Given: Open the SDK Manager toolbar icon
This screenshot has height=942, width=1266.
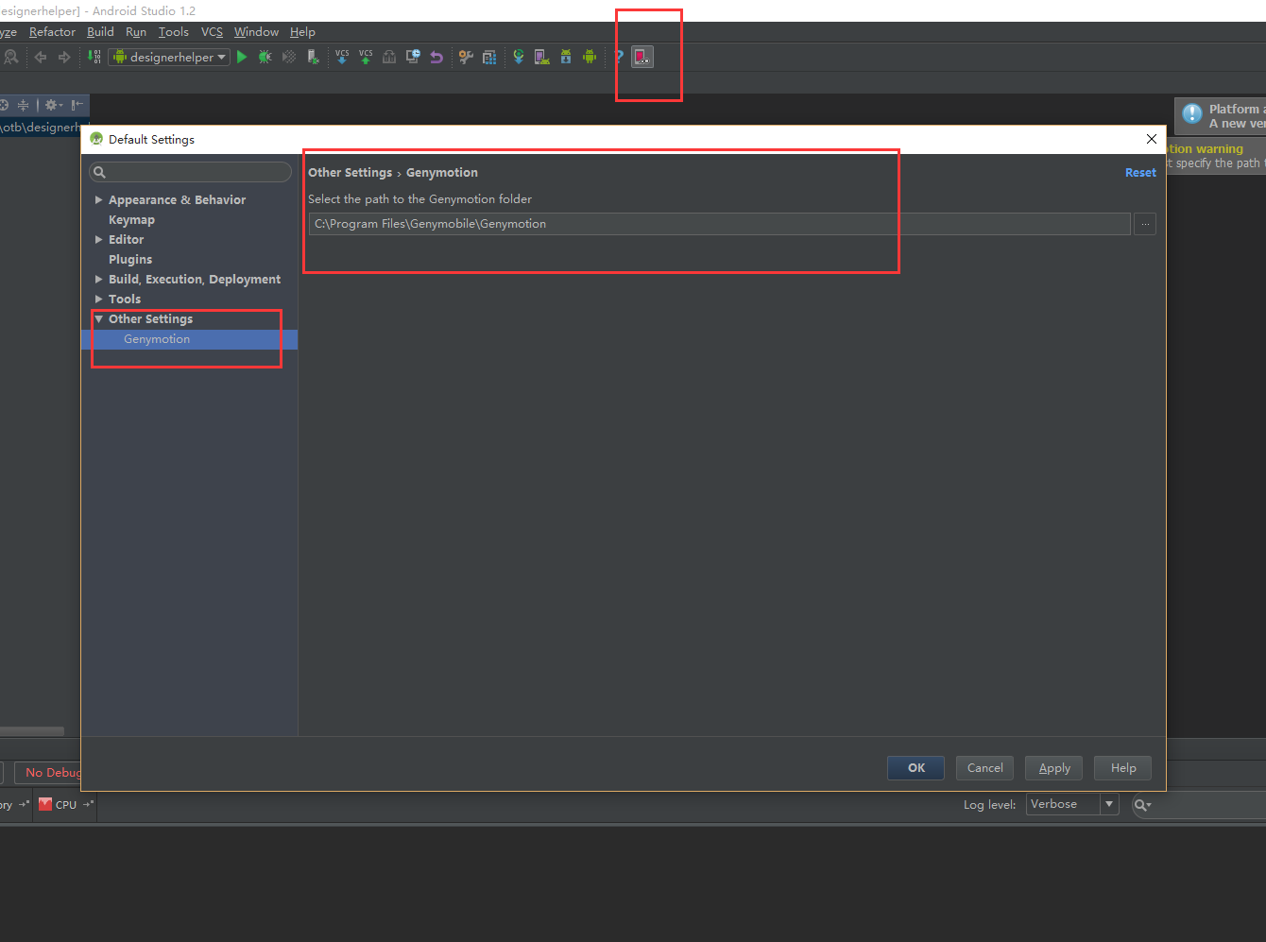Looking at the screenshot, I should [566, 57].
